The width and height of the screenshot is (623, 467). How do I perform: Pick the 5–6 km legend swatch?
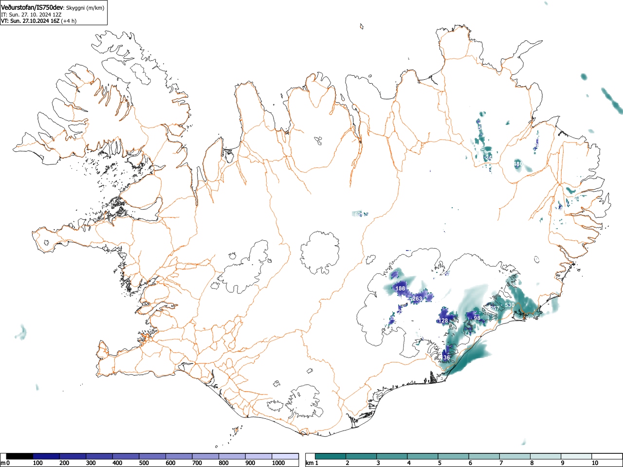(454, 456)
